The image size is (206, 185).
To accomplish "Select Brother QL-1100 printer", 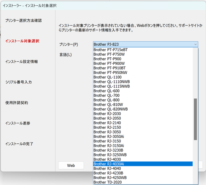I will 143,77.
